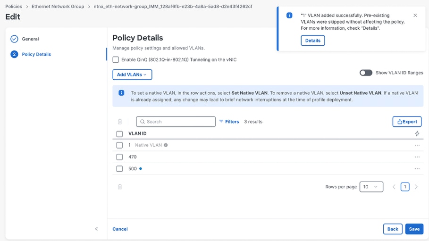Open the Rows per page dropdown
The width and height of the screenshot is (429, 241).
pyautogui.click(x=371, y=187)
